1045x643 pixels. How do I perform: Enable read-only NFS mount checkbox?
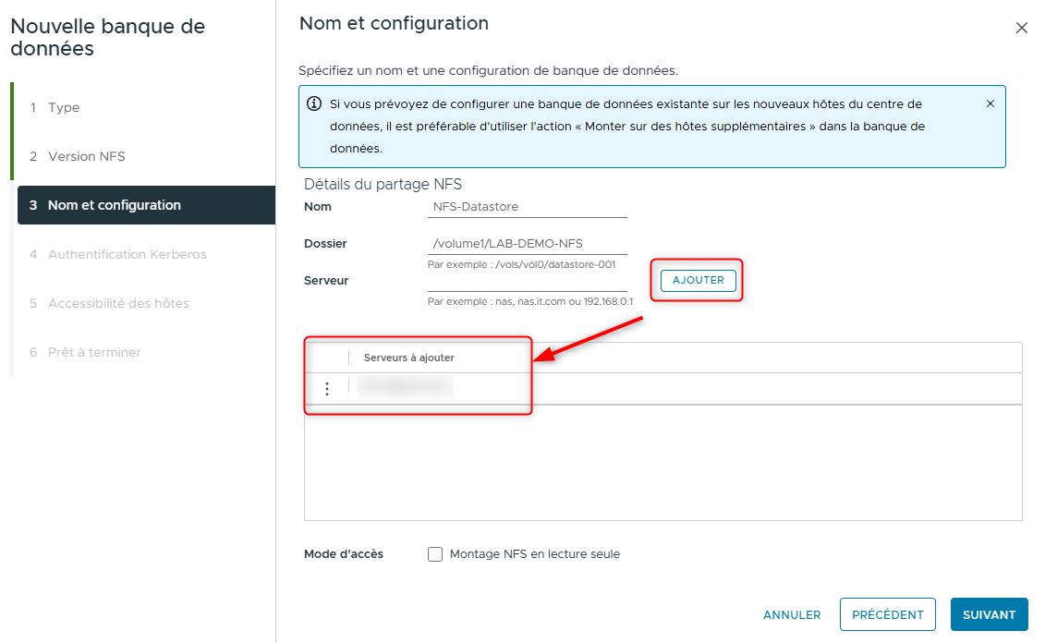[435, 554]
